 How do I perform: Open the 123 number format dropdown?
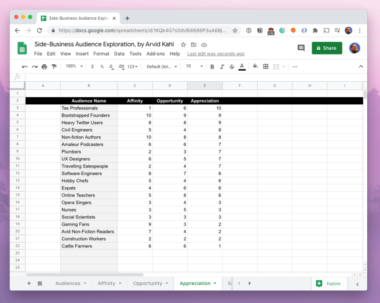tap(133, 67)
